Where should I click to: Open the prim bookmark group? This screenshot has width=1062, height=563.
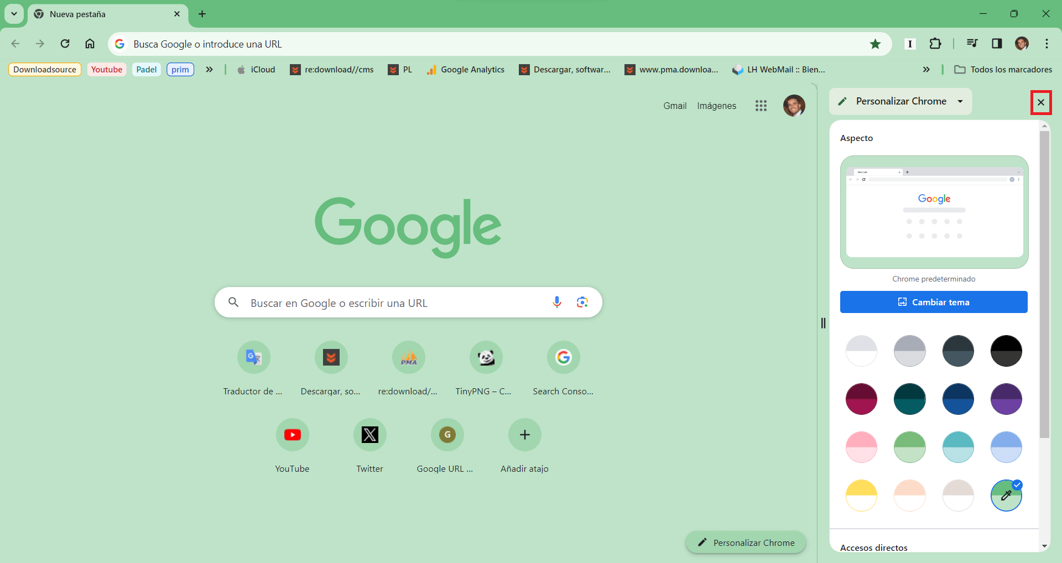pos(180,69)
